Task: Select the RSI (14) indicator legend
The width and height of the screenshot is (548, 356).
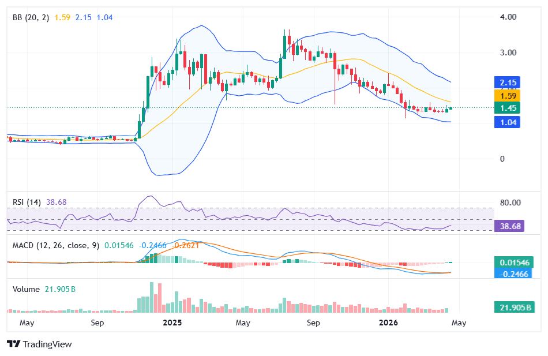Action: tap(27, 203)
